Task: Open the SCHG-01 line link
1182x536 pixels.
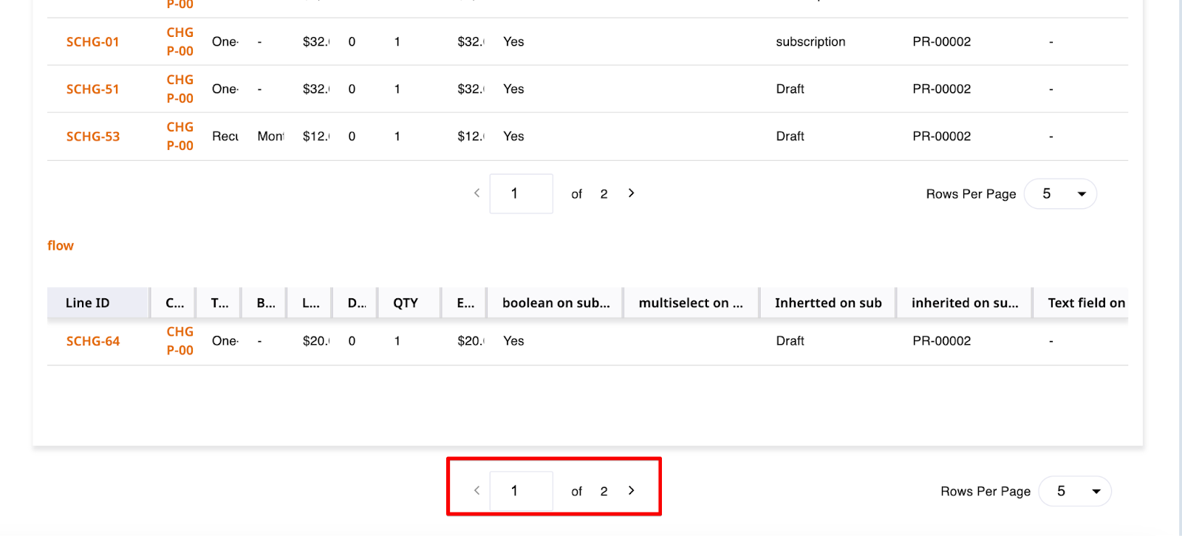Action: pos(93,42)
